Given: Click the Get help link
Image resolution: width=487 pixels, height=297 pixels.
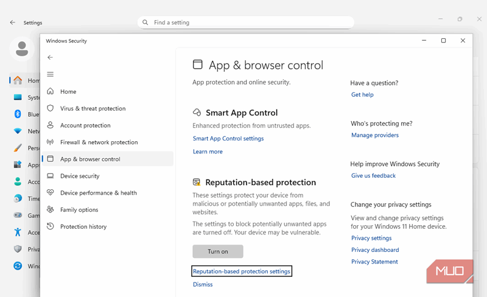Looking at the screenshot, I should [x=362, y=95].
